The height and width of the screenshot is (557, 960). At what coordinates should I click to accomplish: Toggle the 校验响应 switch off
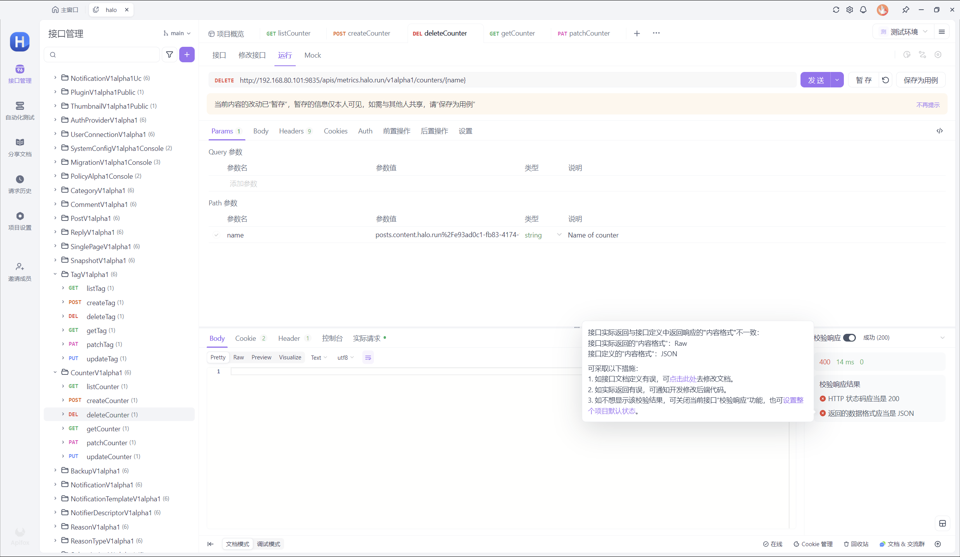pos(850,338)
